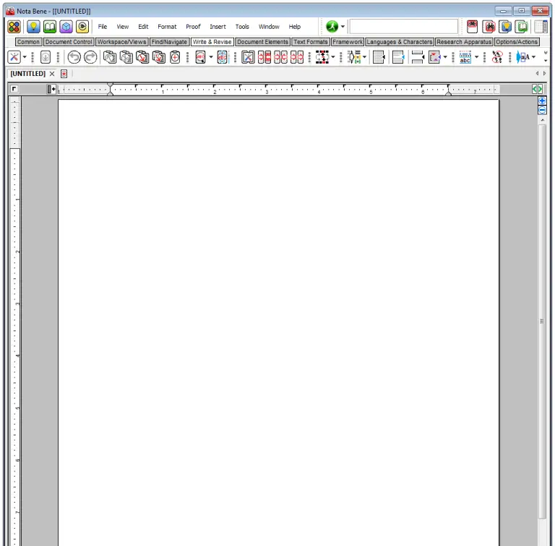Click the boxed crossed-tools icon
Image resolution: width=555 pixels, height=546 pixels.
coord(248,56)
